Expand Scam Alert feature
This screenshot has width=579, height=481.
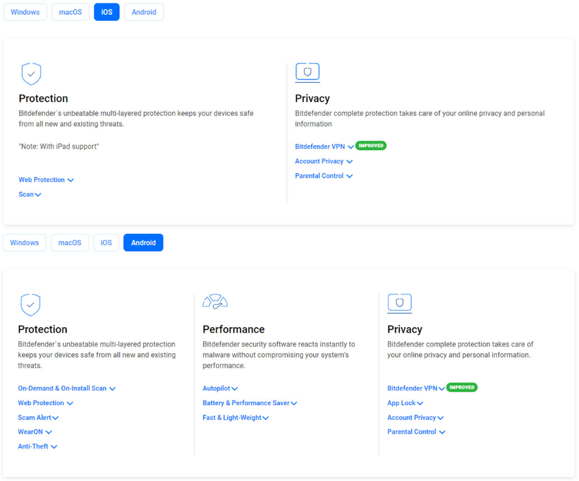[x=38, y=418]
